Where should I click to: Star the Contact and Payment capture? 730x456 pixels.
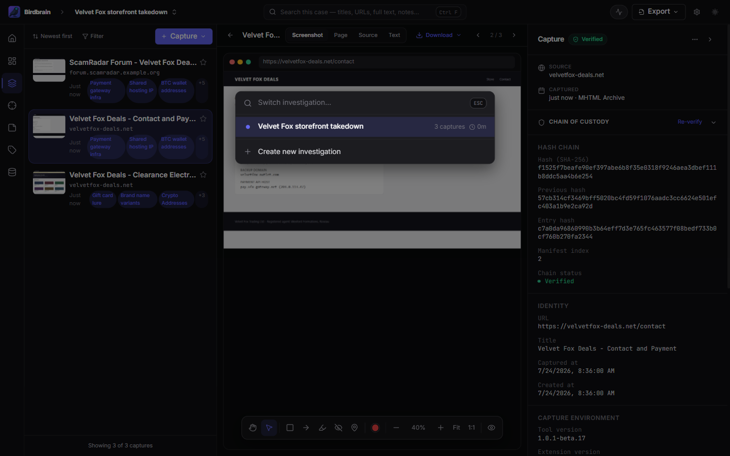203,119
